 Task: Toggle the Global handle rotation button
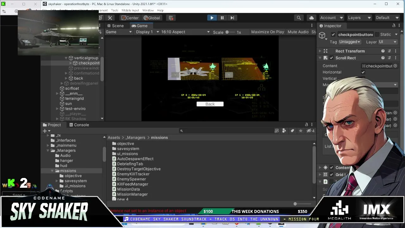pyautogui.click(x=152, y=18)
